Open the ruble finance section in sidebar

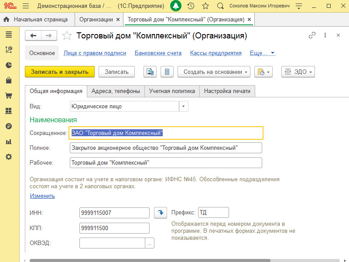coord(8,126)
